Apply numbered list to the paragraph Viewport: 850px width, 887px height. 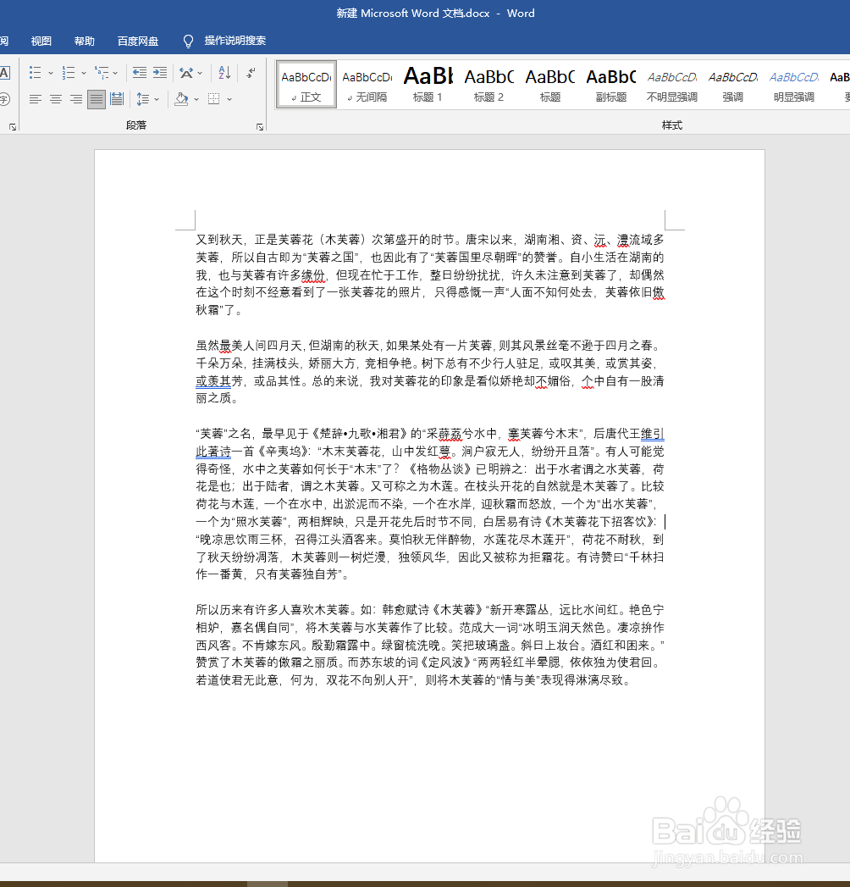coord(67,72)
